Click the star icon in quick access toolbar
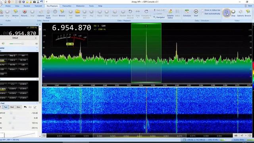 (x=27, y=2)
